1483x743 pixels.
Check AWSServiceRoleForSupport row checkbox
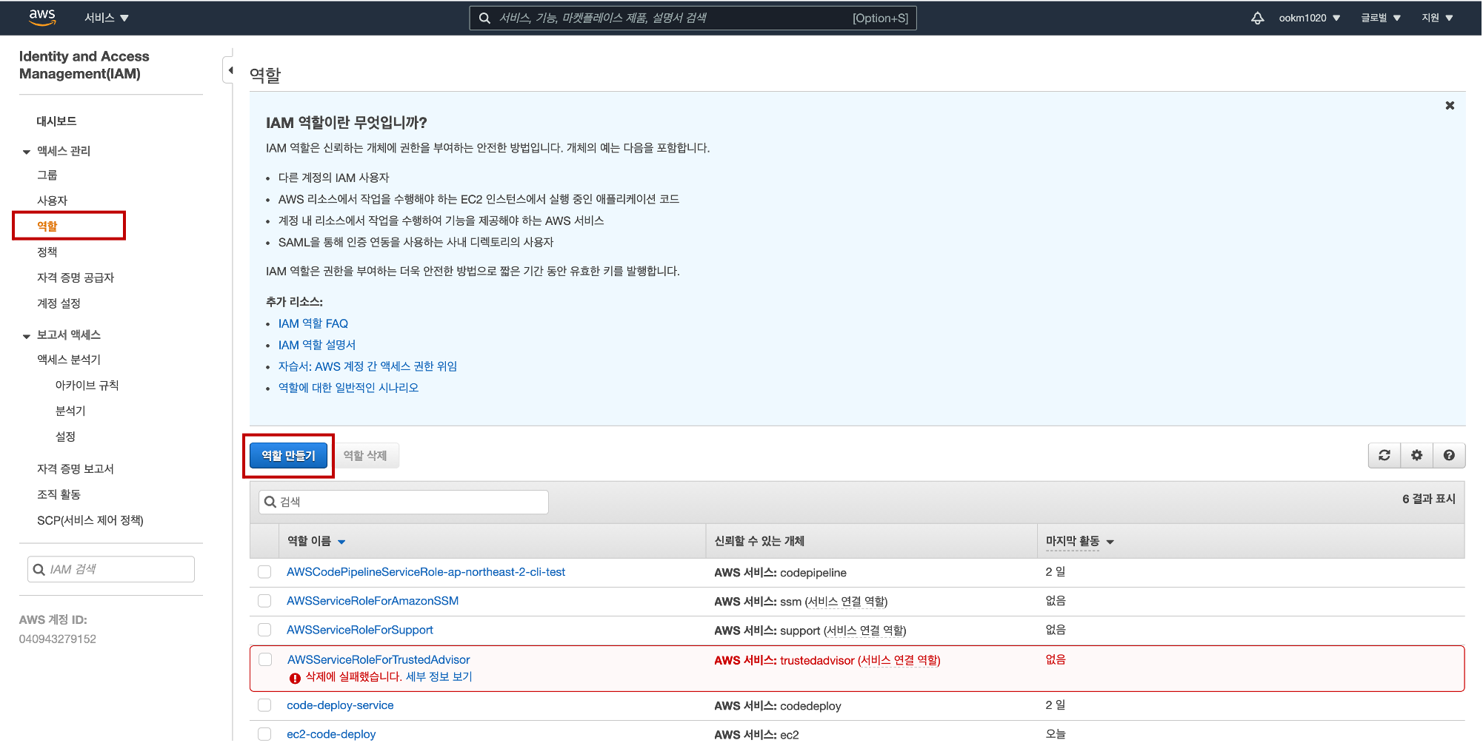(264, 630)
